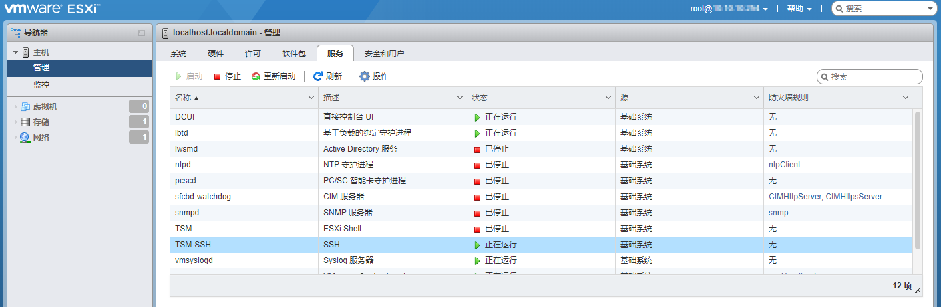The height and width of the screenshot is (307, 941).
Task: Click the Storage icon in the navigator
Action: (x=25, y=122)
